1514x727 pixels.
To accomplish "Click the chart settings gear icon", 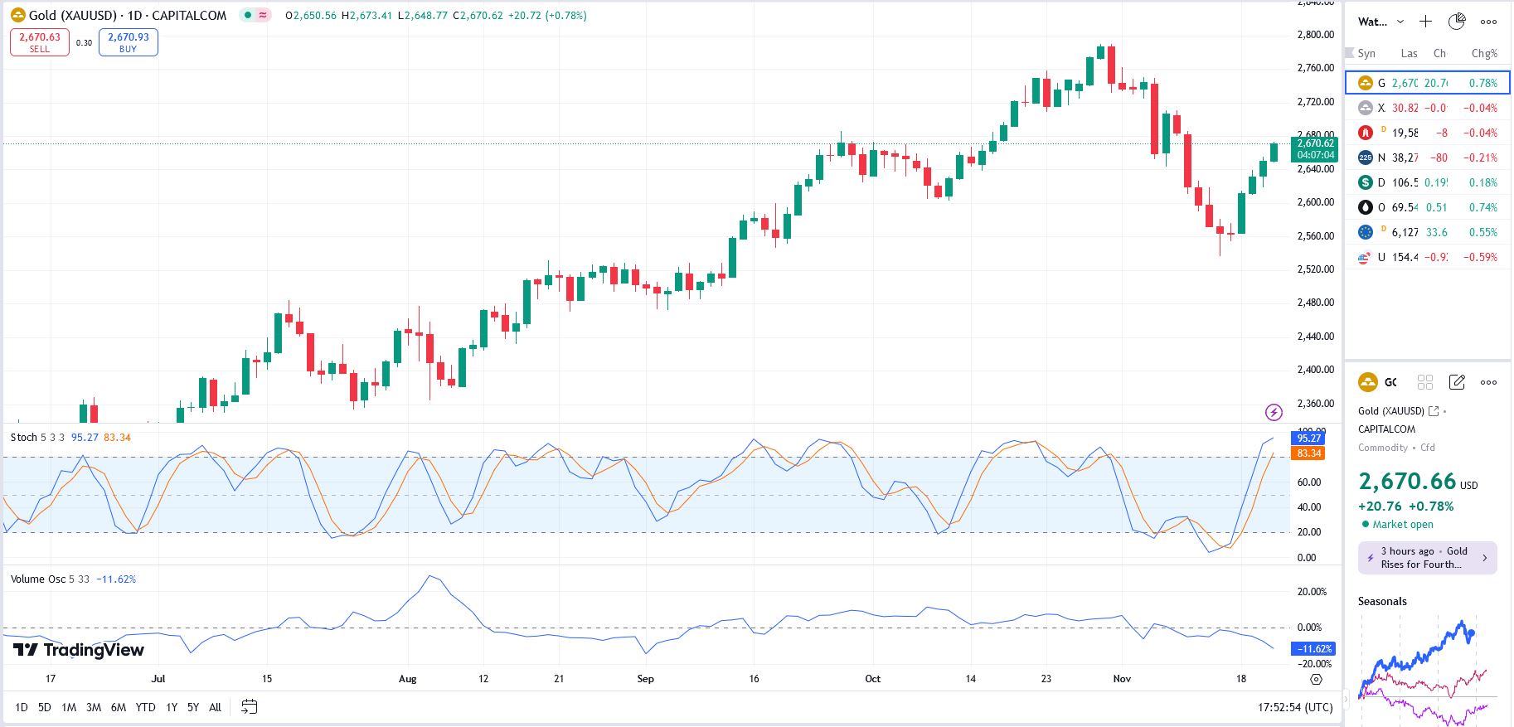I will 1316,679.
